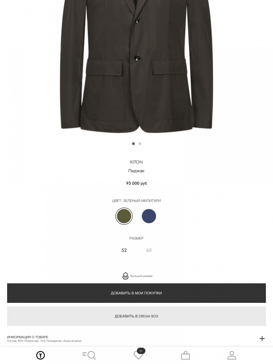Expand product info with plus icon

pos(262,338)
